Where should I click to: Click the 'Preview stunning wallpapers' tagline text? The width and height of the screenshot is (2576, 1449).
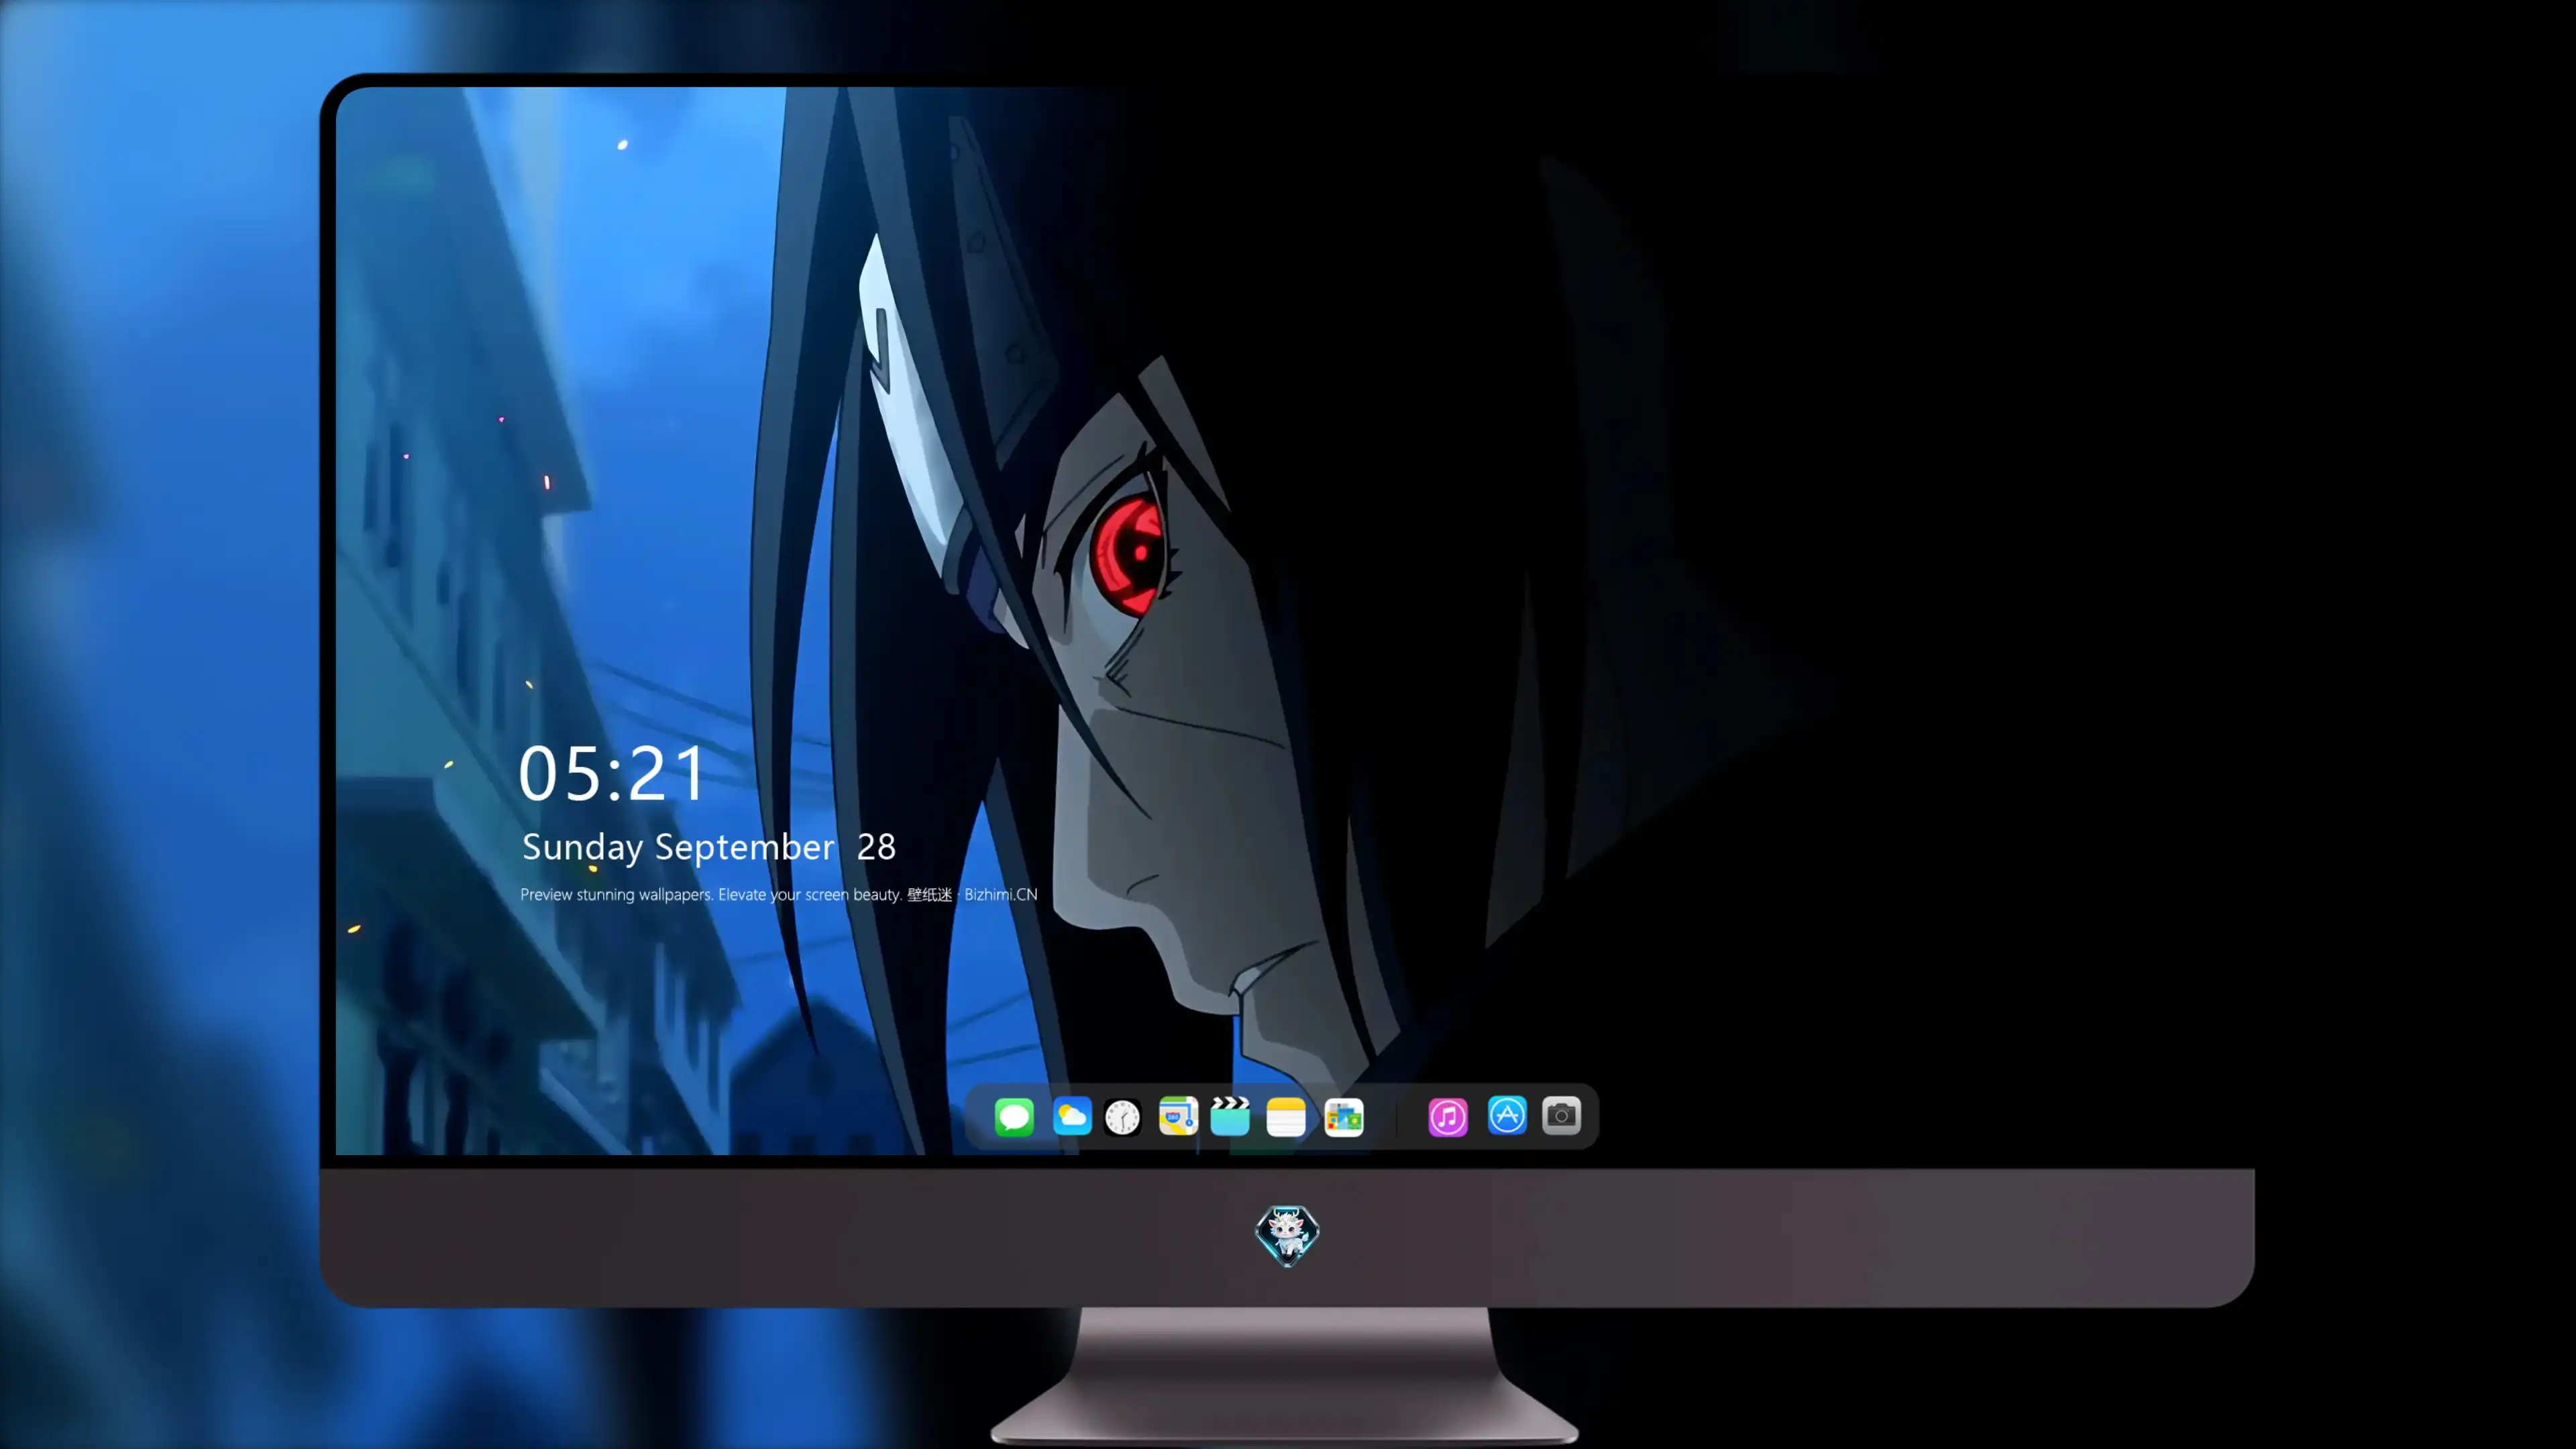coord(779,894)
